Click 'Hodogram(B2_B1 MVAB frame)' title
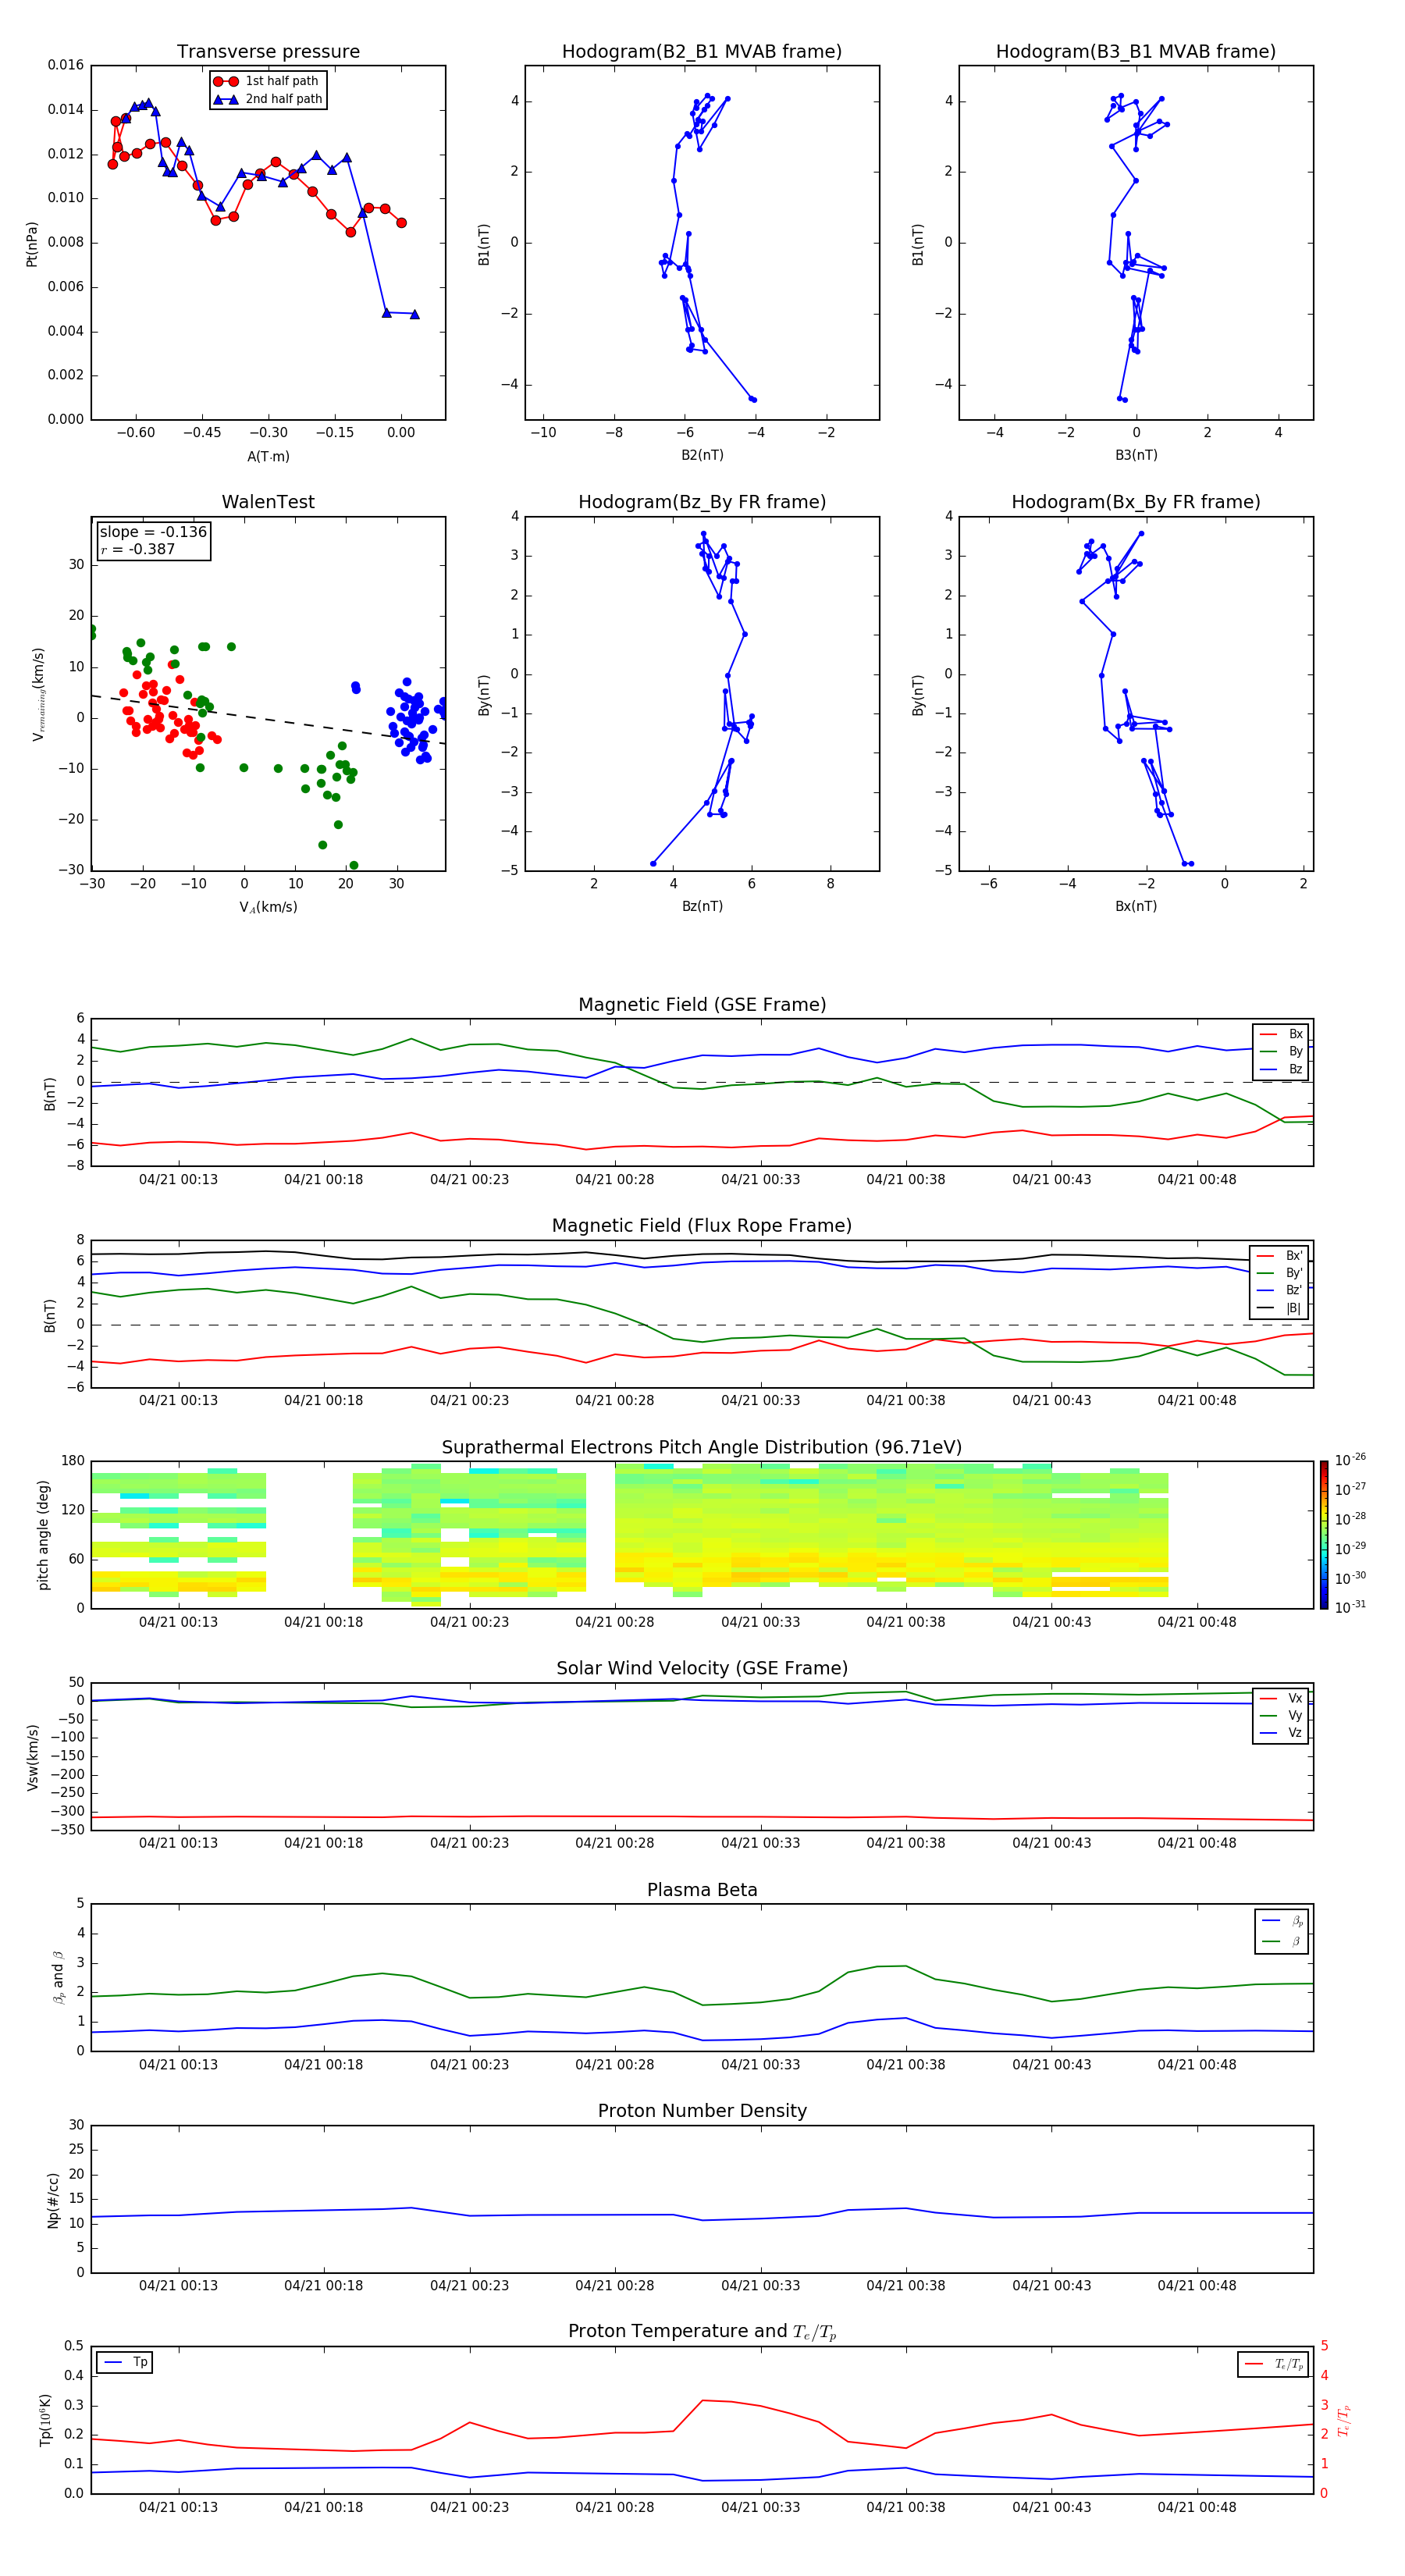The width and height of the screenshot is (1405, 2576). click(x=702, y=51)
